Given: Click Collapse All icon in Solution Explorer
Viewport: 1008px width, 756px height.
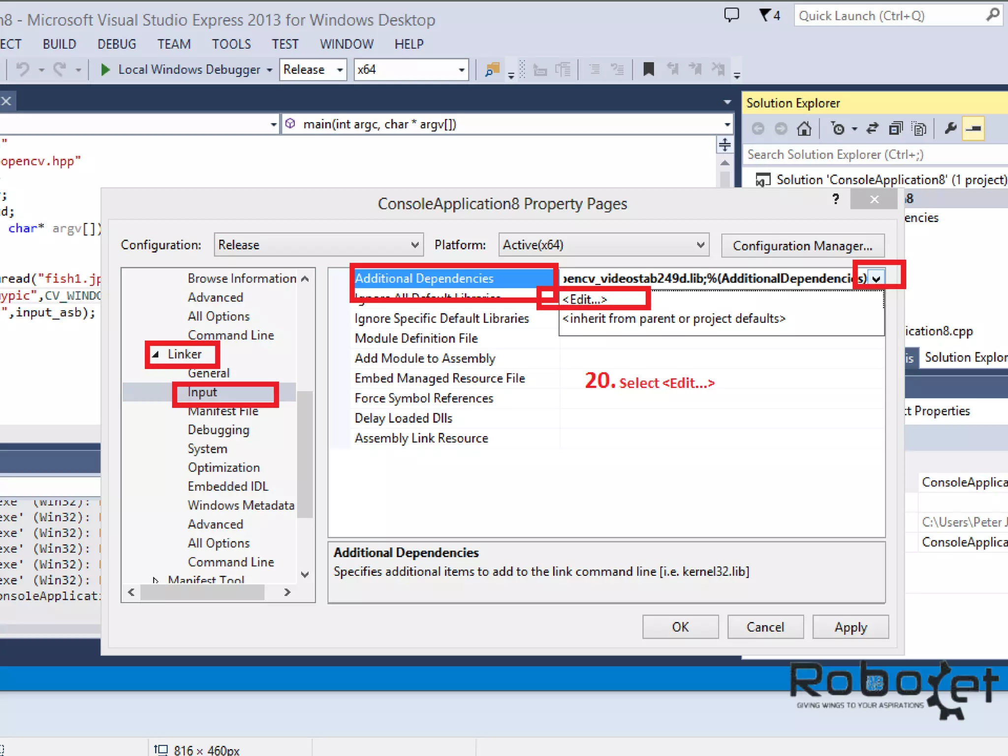Looking at the screenshot, I should (895, 129).
